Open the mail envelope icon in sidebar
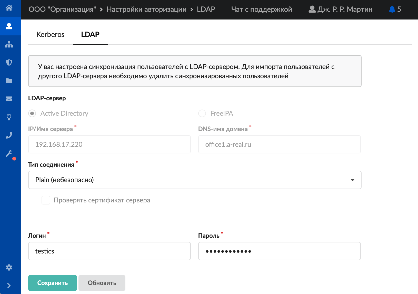Screen dimensions: 418x294 coord(9,99)
